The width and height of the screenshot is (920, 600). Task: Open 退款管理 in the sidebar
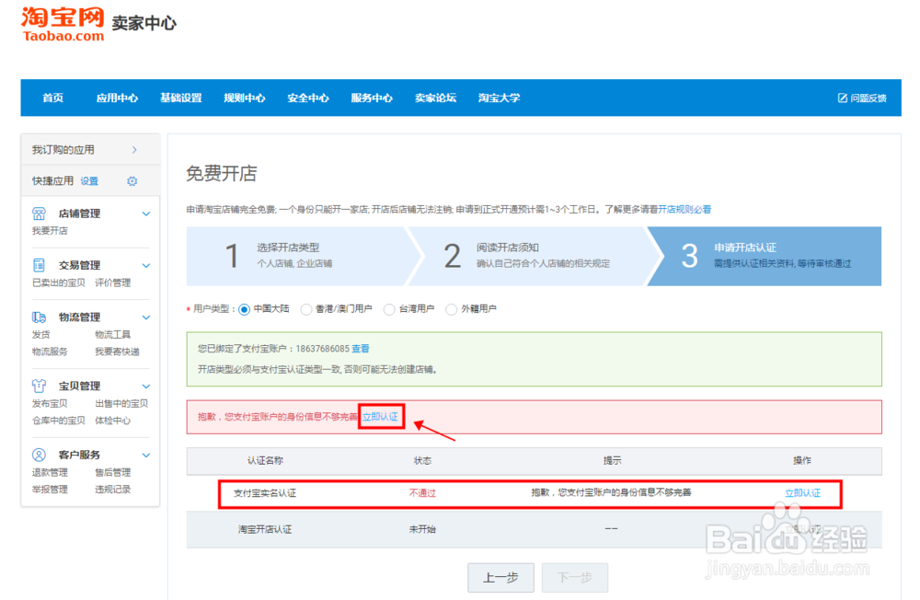[x=50, y=473]
